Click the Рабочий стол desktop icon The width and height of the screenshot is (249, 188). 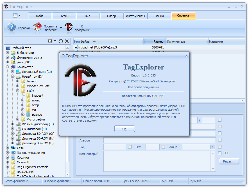pos(8,48)
